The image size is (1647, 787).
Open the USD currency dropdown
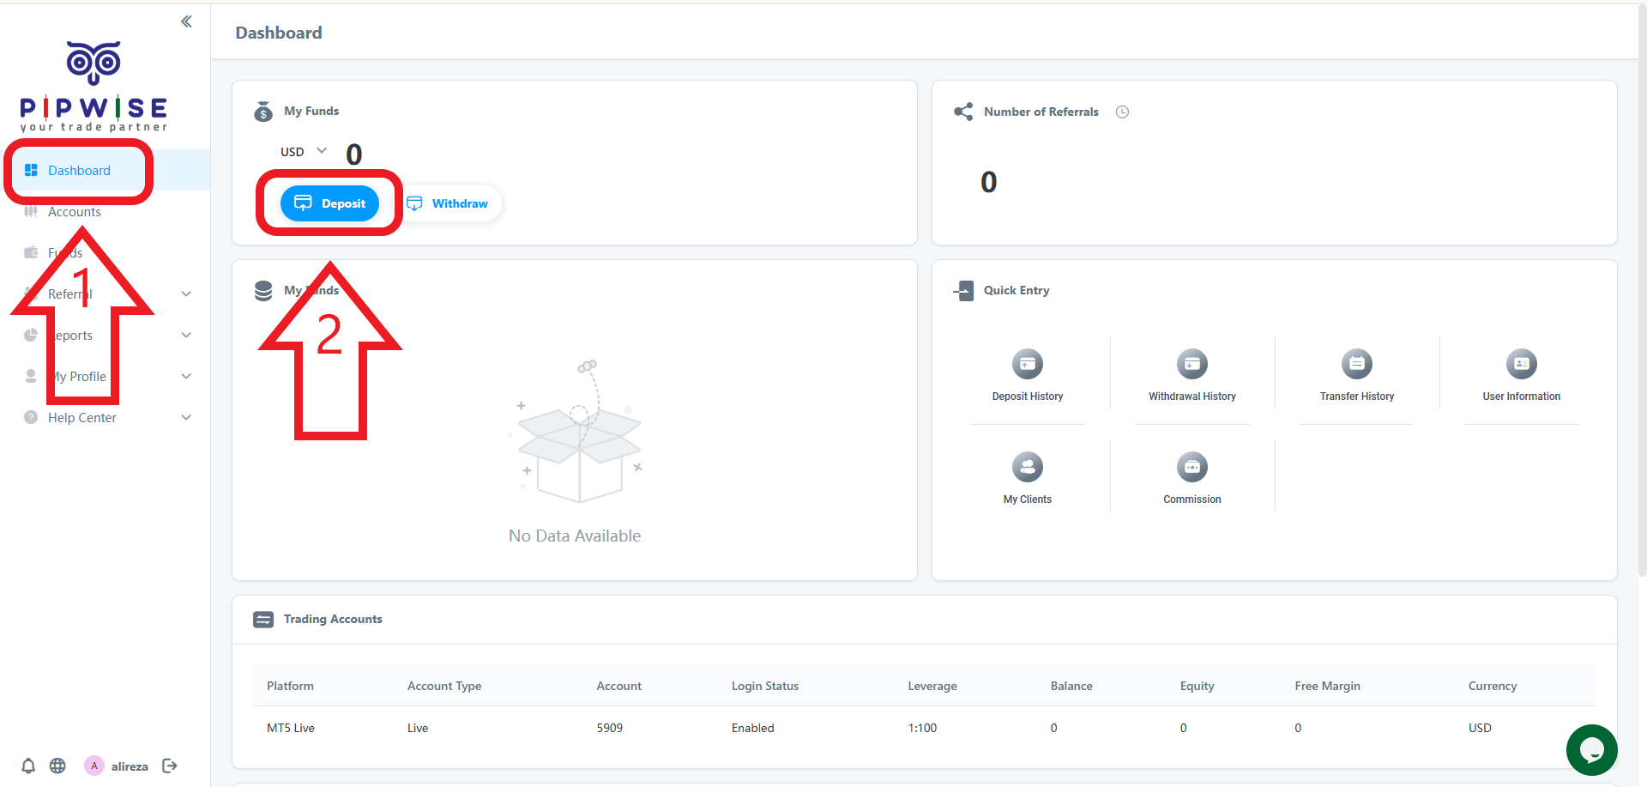(x=304, y=151)
